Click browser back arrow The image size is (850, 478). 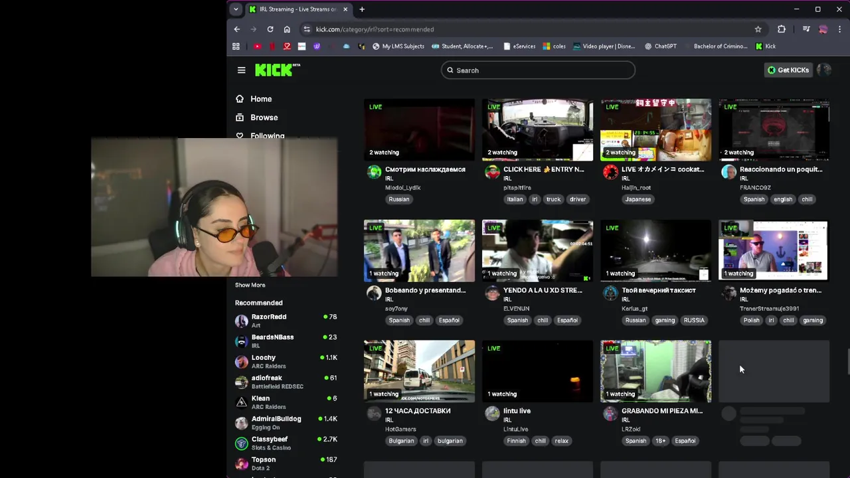(237, 29)
